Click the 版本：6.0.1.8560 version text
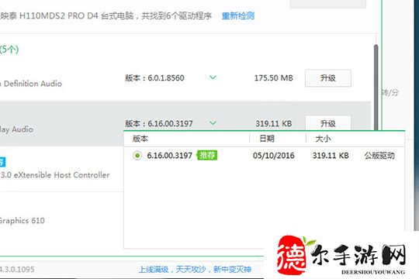This screenshot has height=279, width=419. click(154, 78)
